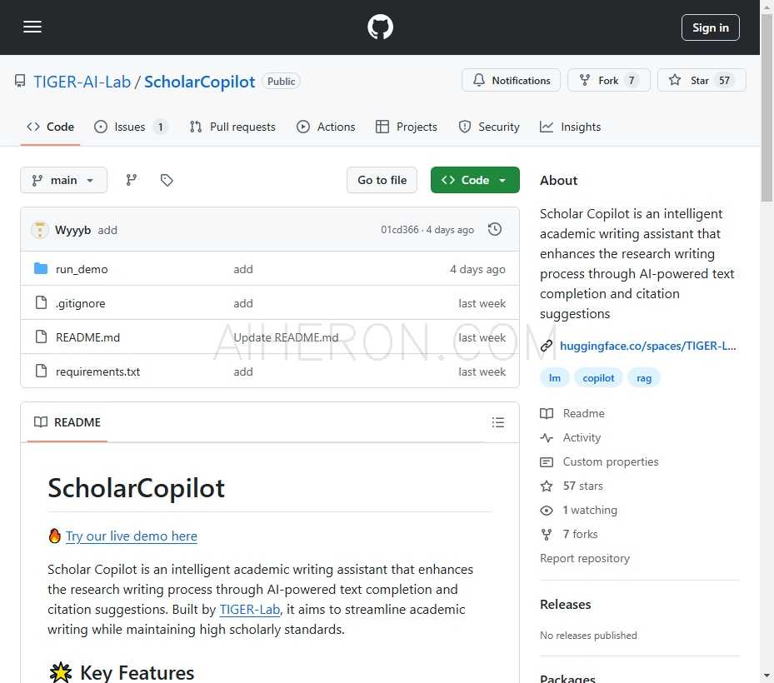Expand the main branch dropdown

63,180
